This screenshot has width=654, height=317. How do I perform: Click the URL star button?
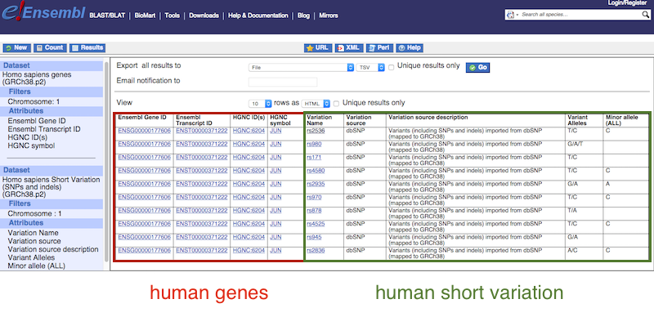click(x=318, y=48)
